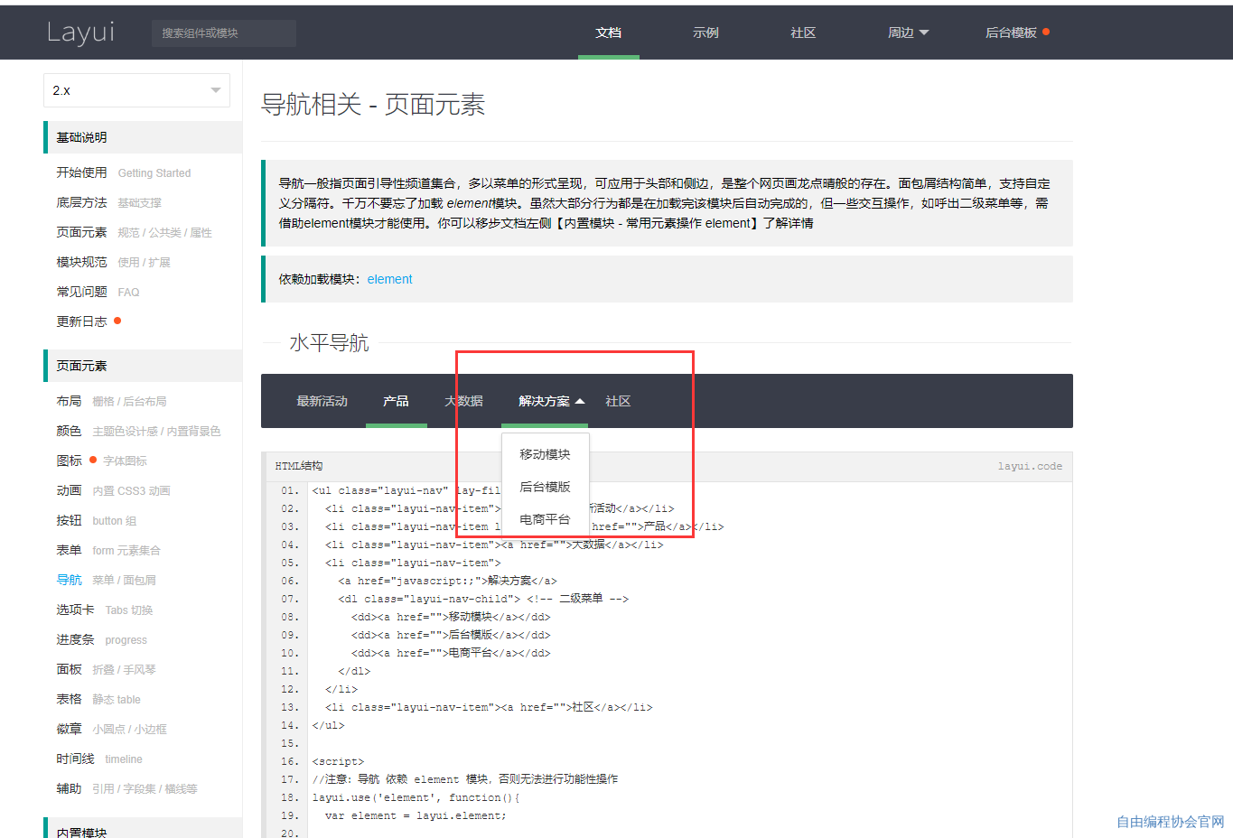
Task: Select 社区 in the horizontal nav demo
Action: [x=618, y=401]
